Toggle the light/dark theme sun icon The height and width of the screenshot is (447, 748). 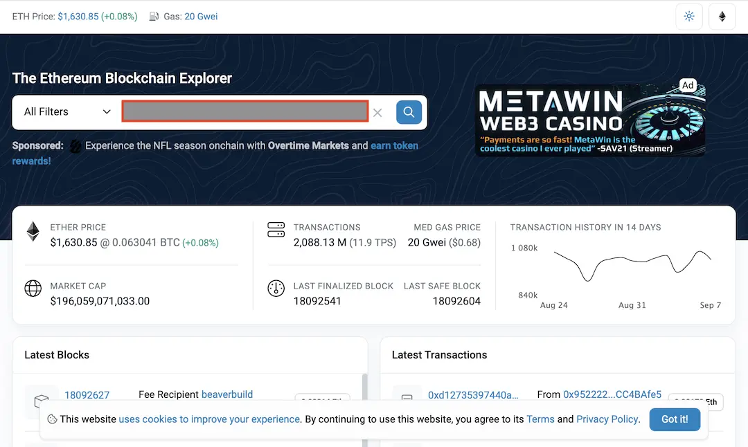[x=689, y=16]
